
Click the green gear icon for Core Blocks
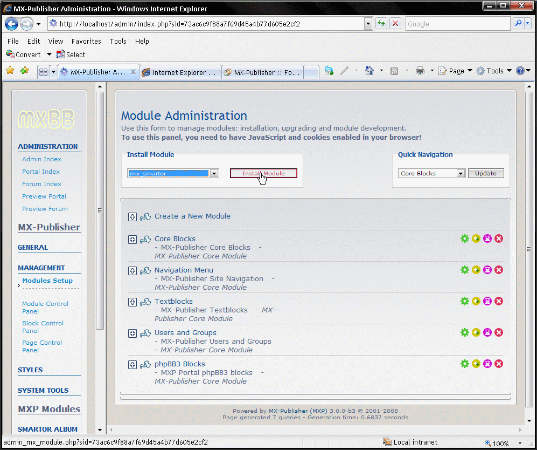coord(465,238)
